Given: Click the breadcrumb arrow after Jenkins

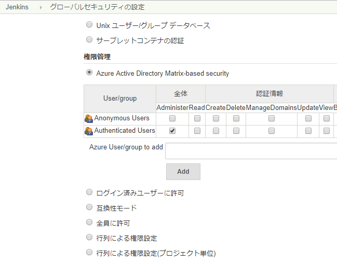Looking at the screenshot, I should 41,7.
